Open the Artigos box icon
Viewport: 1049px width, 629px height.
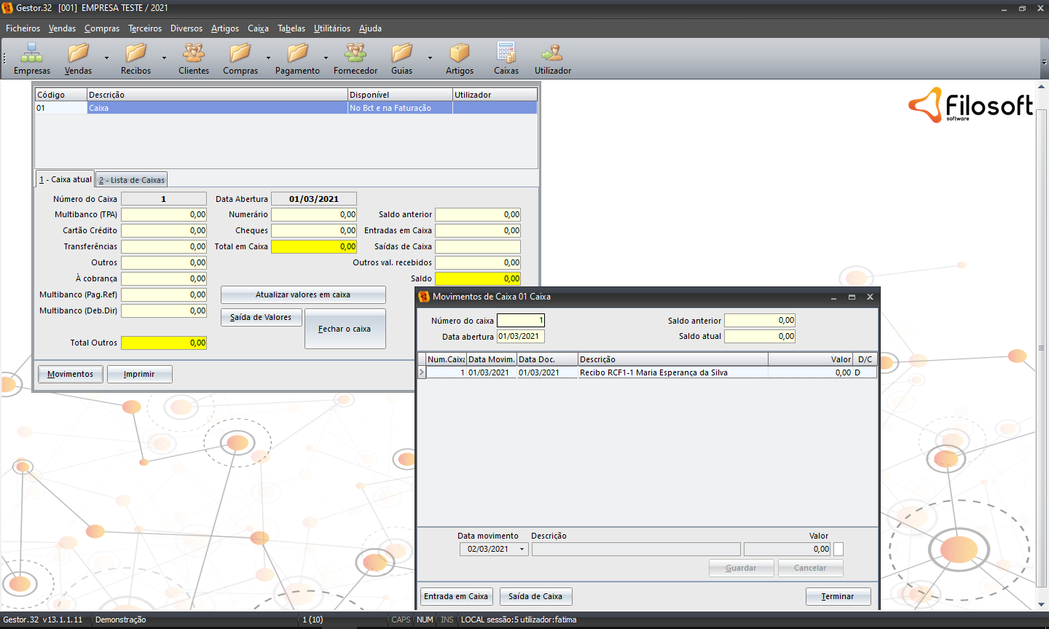[460, 53]
